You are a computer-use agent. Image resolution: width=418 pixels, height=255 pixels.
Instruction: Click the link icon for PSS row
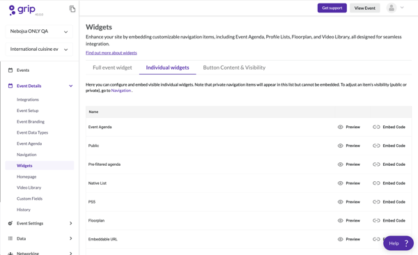(x=376, y=202)
